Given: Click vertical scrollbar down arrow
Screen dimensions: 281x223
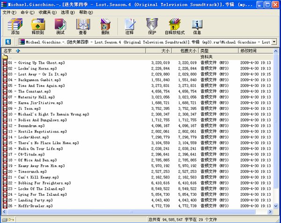Looking at the screenshot, I should (276, 206).
